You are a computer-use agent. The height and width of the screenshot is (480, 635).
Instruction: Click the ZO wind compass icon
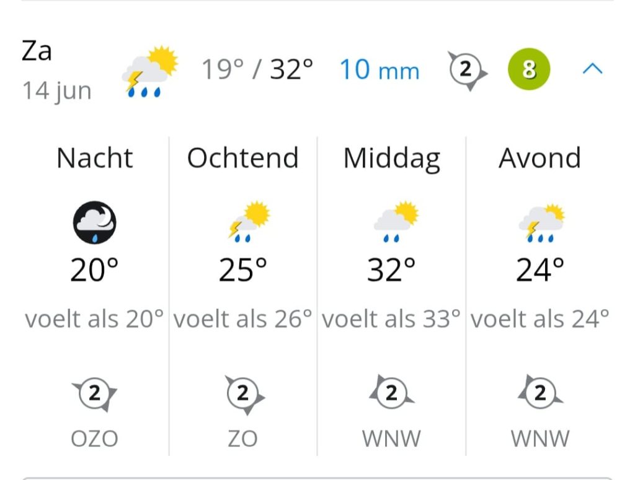coord(244,395)
